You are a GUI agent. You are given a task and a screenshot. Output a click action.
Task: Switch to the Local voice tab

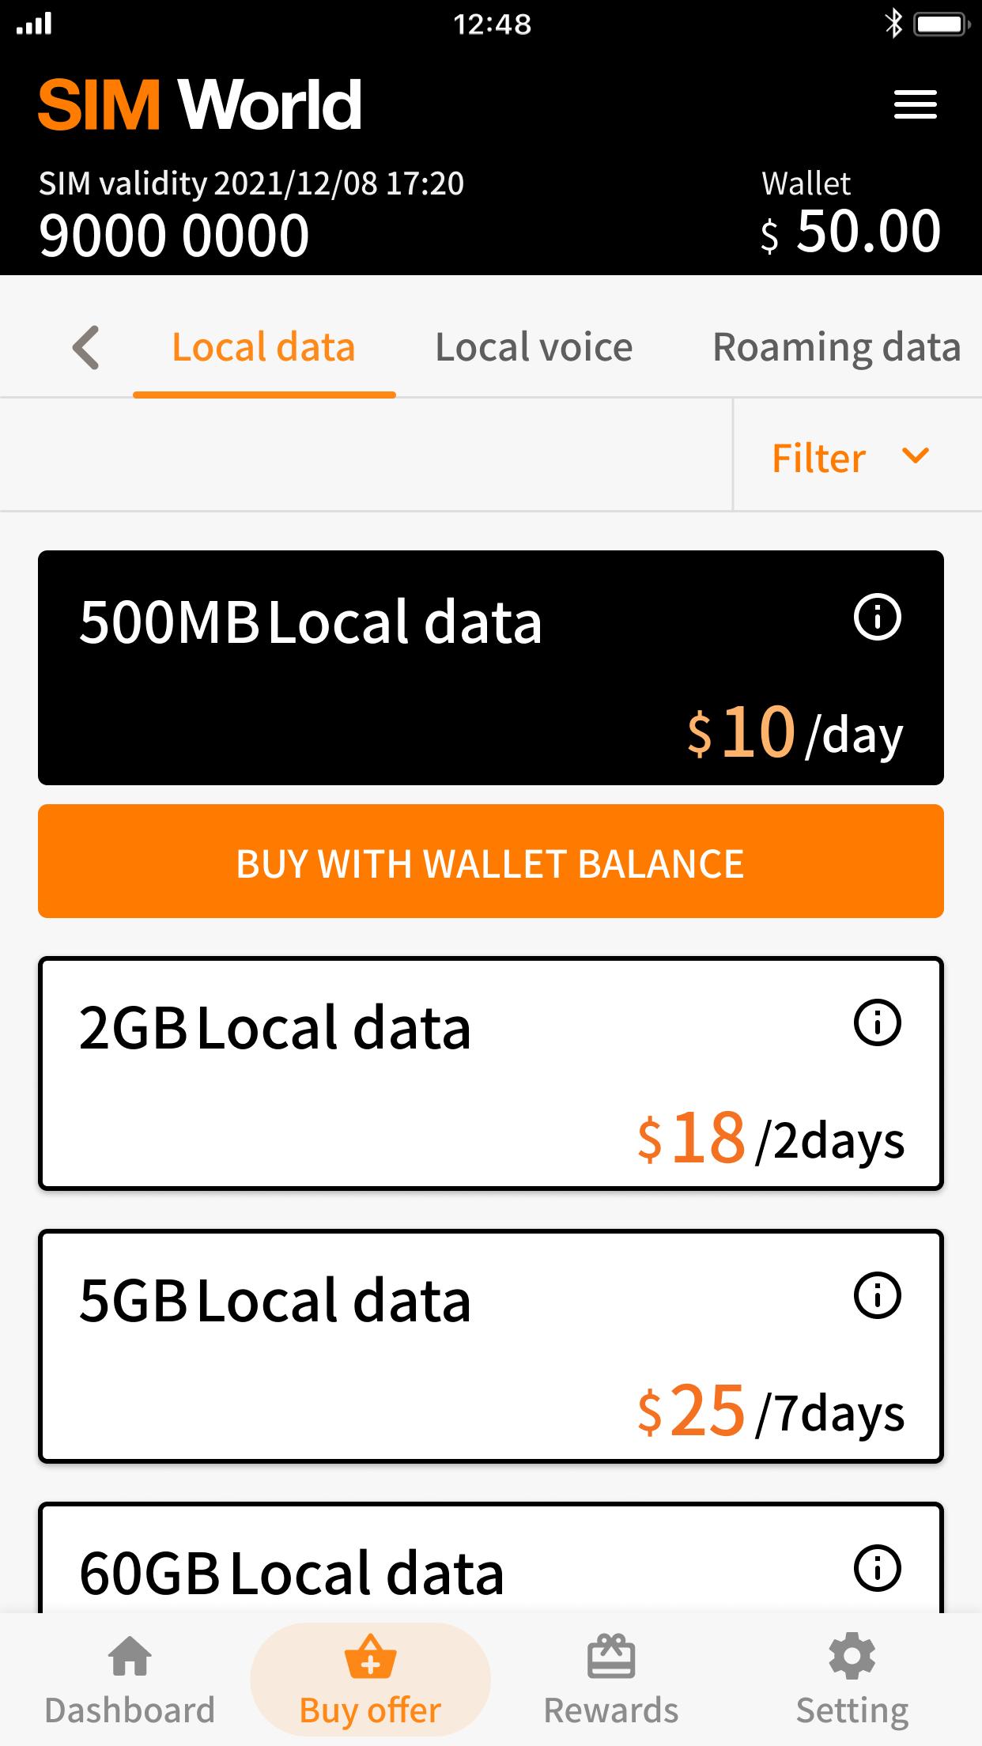point(534,347)
